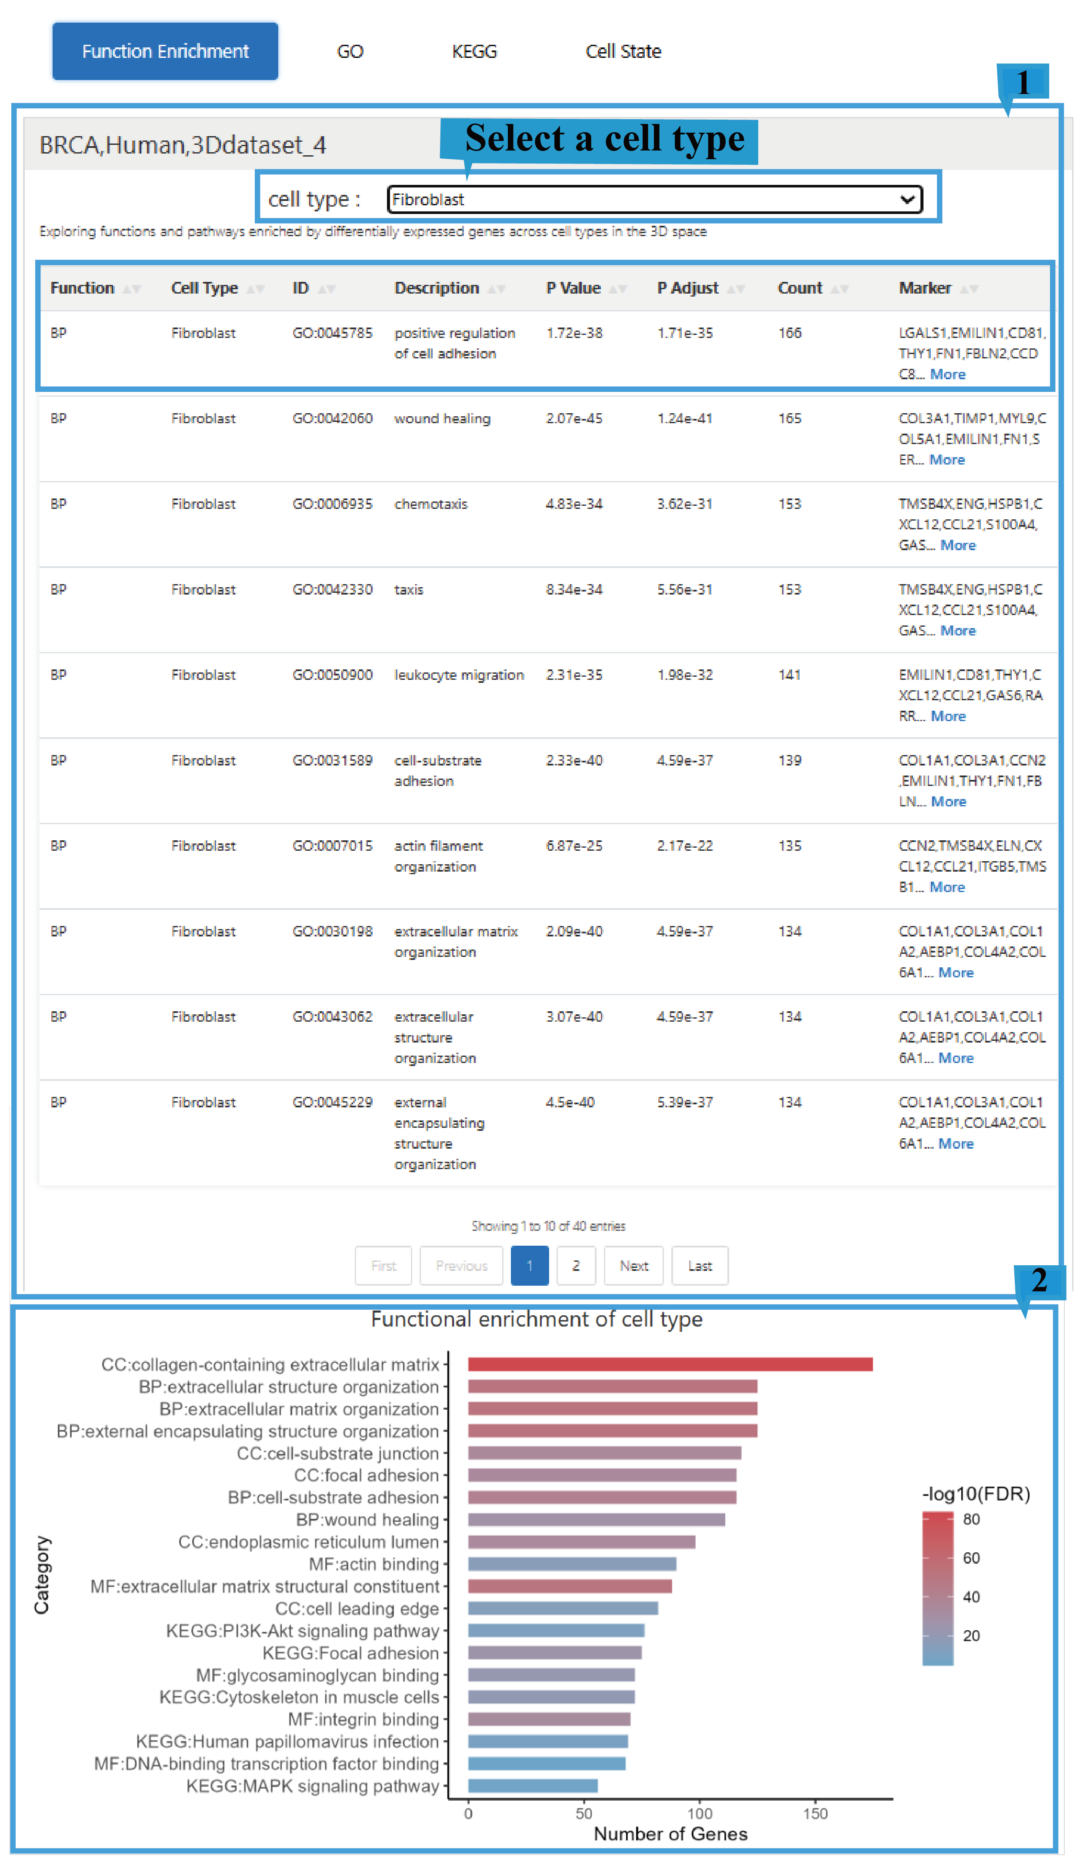Open the cell type Fibroblast dropdown
This screenshot has width=1080, height=1862.
click(x=654, y=200)
